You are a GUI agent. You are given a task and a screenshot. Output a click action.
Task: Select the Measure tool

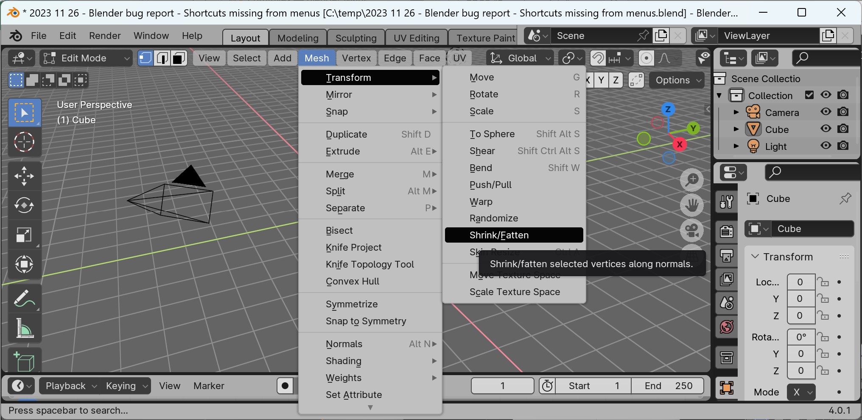(25, 328)
